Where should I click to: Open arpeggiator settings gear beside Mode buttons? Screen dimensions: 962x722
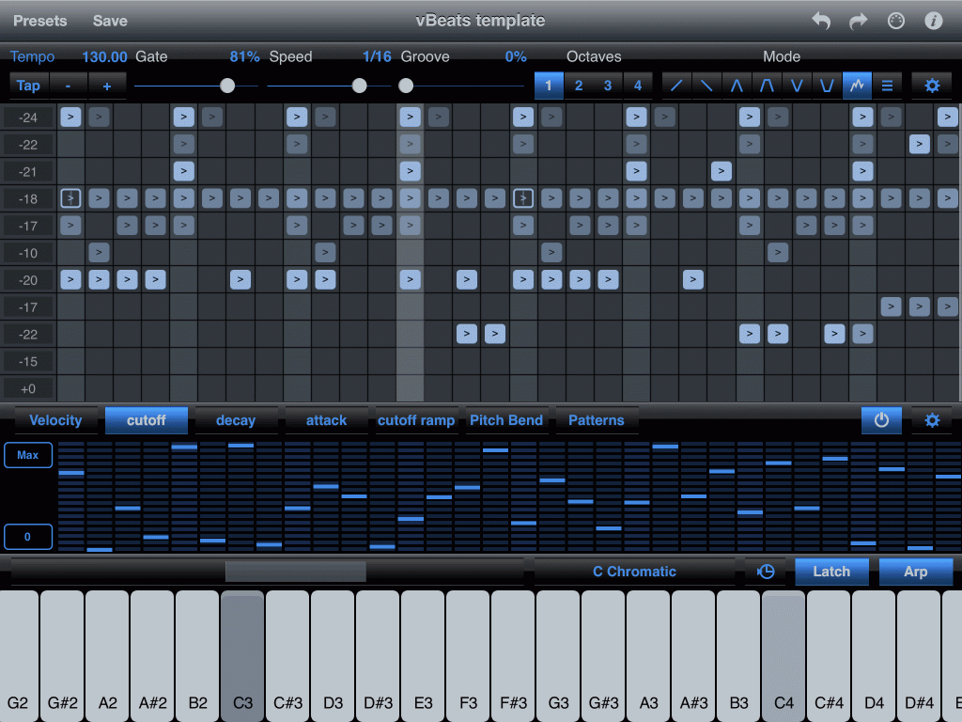(932, 86)
